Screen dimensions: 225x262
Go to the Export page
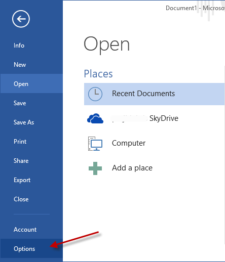(31, 180)
